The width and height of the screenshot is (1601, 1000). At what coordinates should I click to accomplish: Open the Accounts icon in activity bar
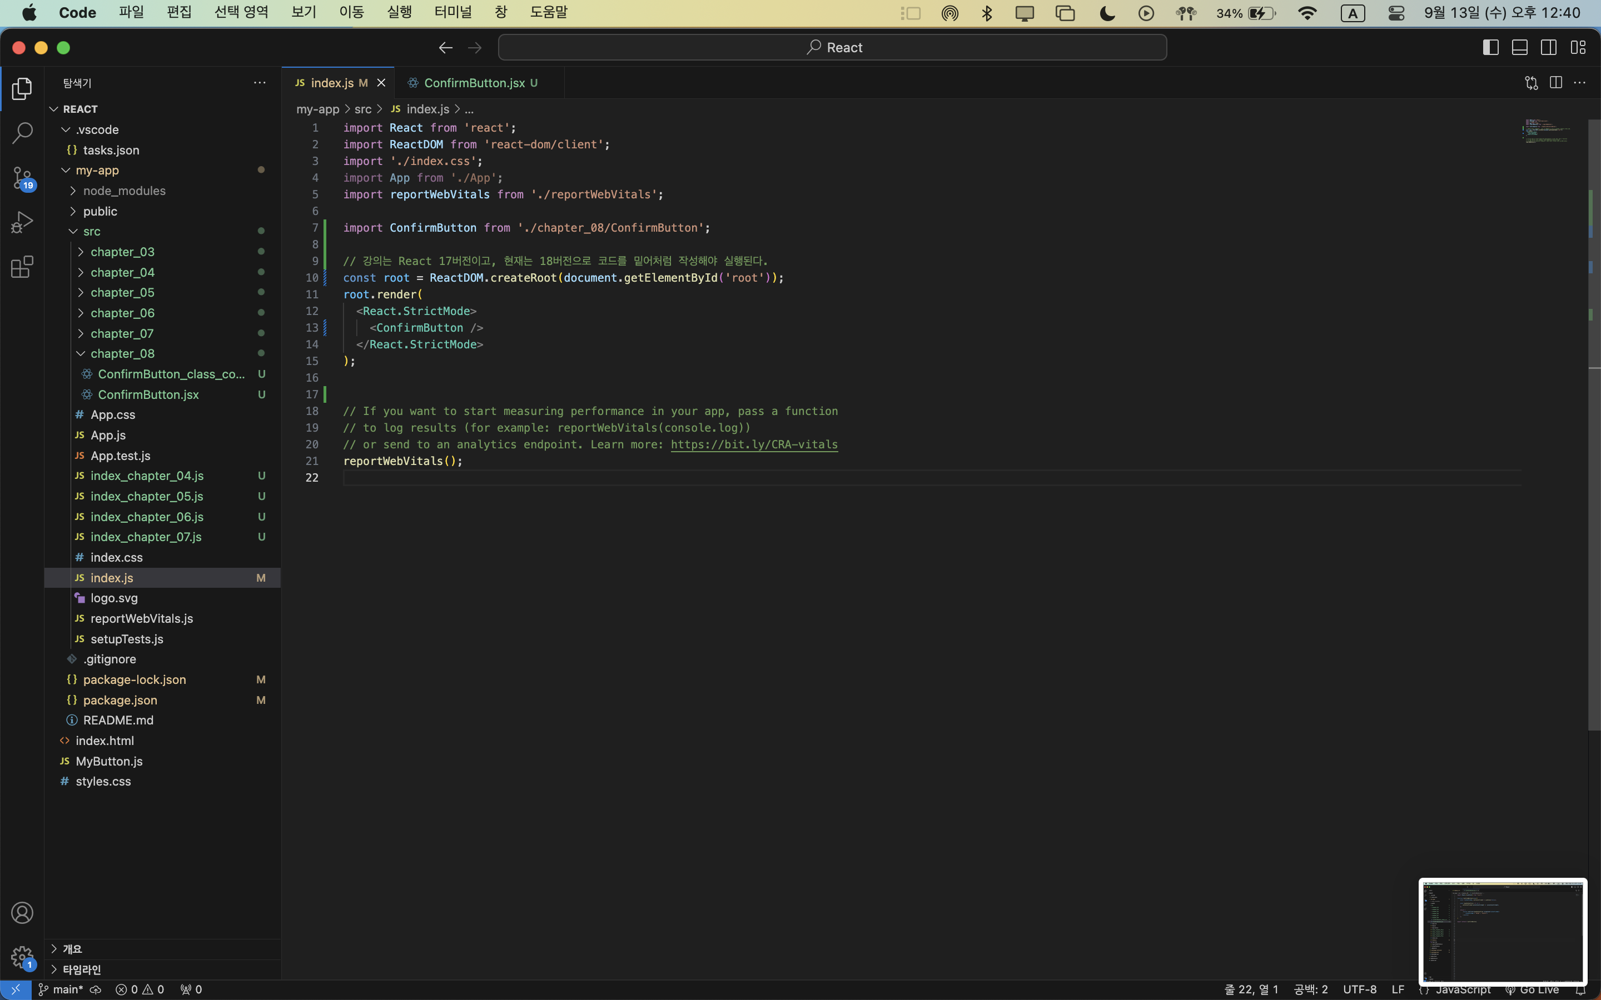click(22, 913)
